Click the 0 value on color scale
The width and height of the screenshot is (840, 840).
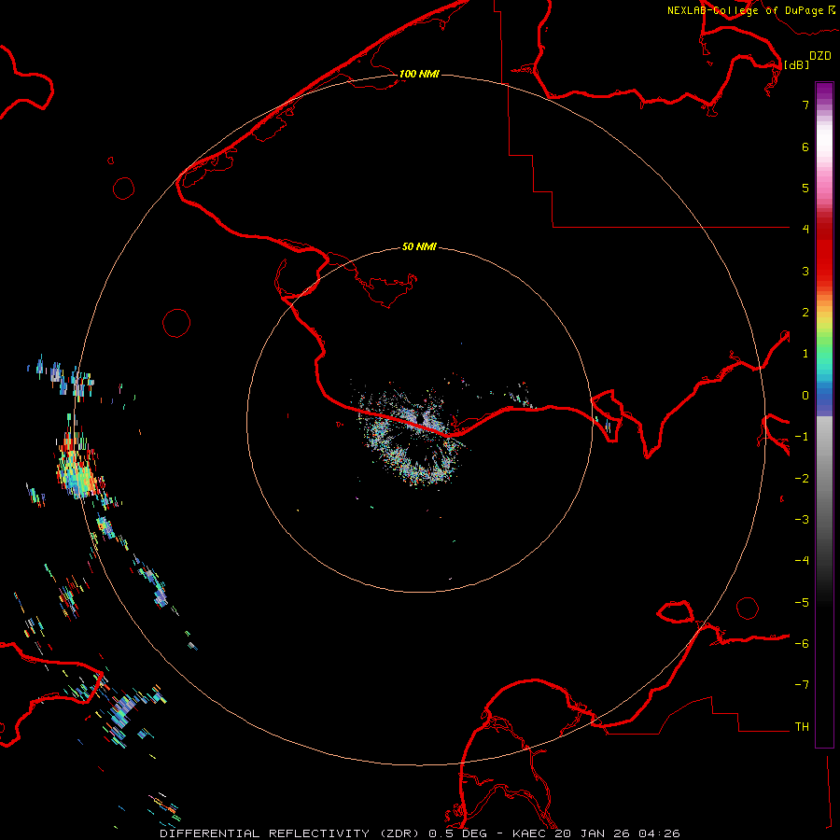click(805, 396)
